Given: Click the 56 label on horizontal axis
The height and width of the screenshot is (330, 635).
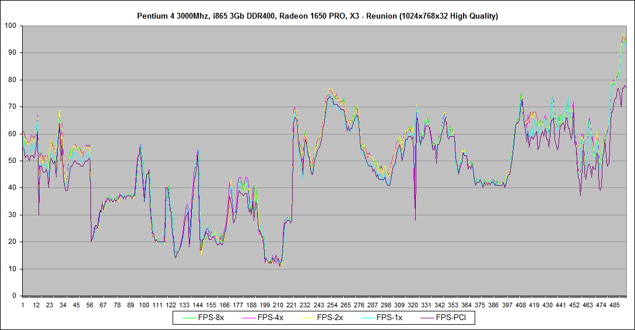Looking at the screenshot, I should 90,306.
